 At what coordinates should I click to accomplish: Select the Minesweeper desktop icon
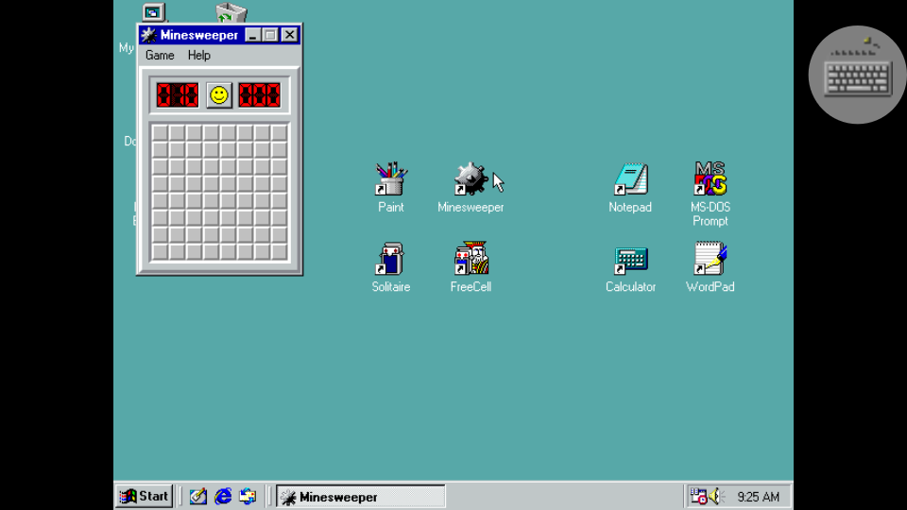click(x=470, y=179)
